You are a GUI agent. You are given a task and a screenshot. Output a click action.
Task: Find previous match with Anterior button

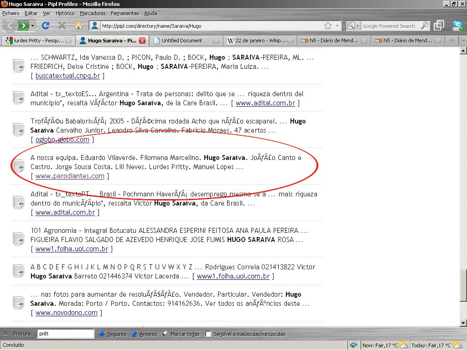pyautogui.click(x=144, y=334)
